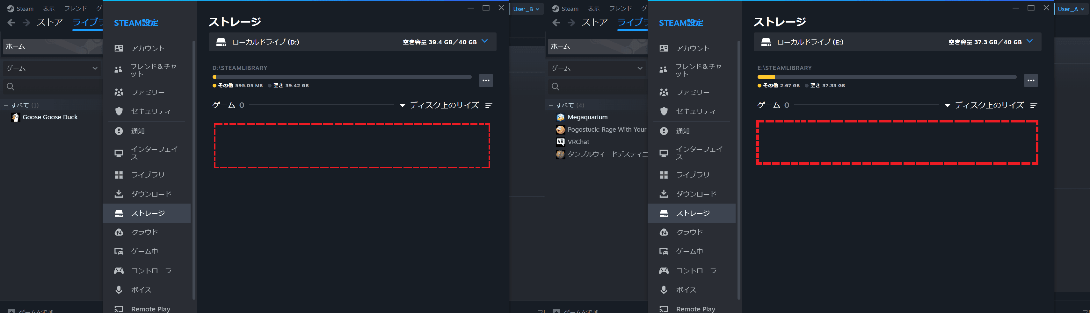Switch to ストア tab in User_A's window
This screenshot has width=1090, height=313.
[595, 22]
